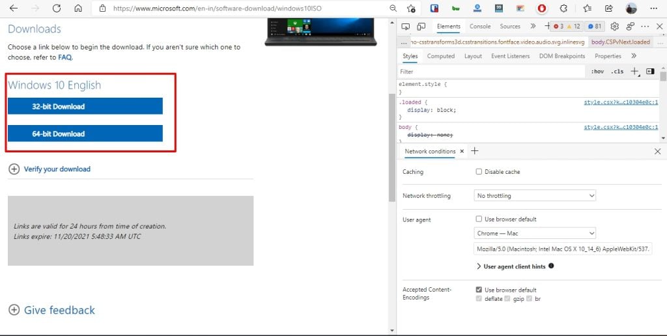This screenshot has height=336, width=667.
Task: Toggle the :hov element state panel
Action: point(597,72)
